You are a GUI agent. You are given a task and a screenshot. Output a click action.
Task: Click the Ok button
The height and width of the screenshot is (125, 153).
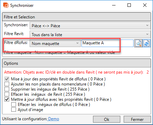(x=107, y=119)
